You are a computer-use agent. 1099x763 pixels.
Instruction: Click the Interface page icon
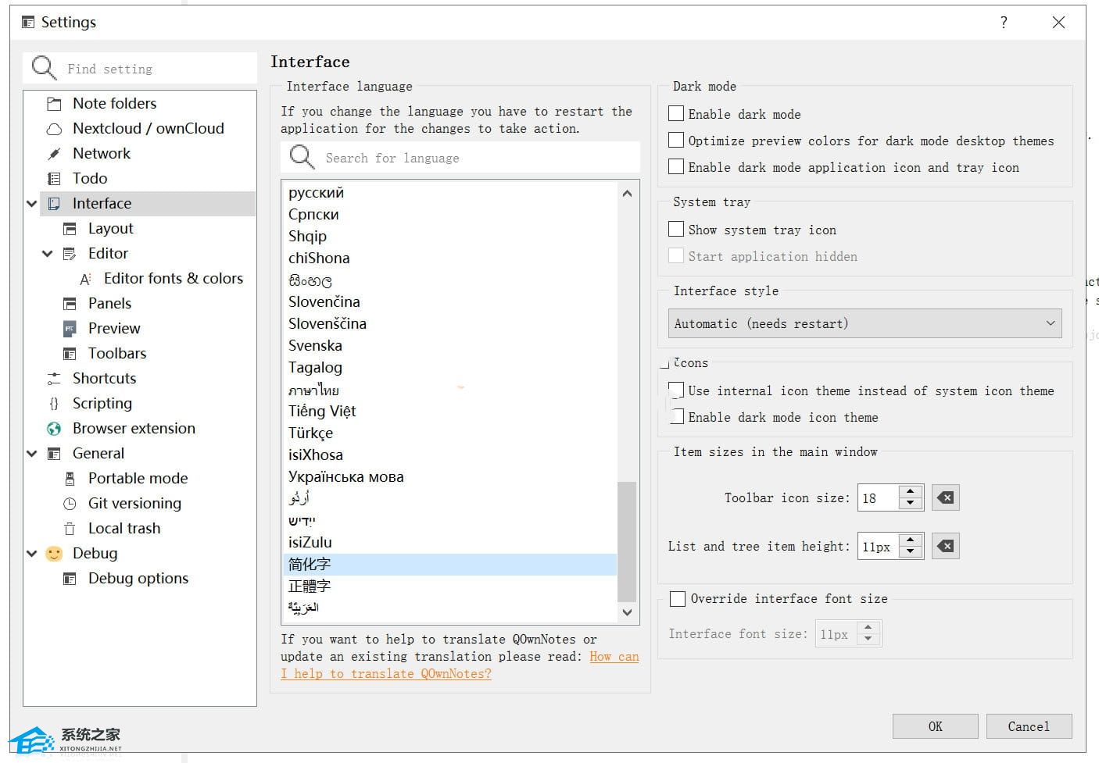(x=54, y=204)
